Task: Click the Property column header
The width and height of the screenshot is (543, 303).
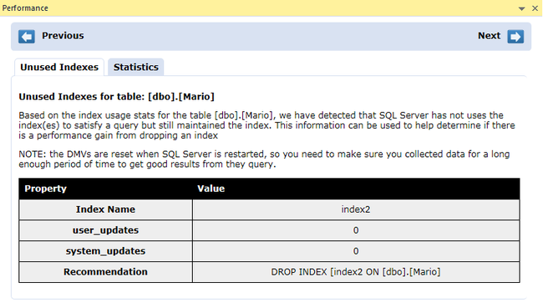Action: click(x=105, y=189)
